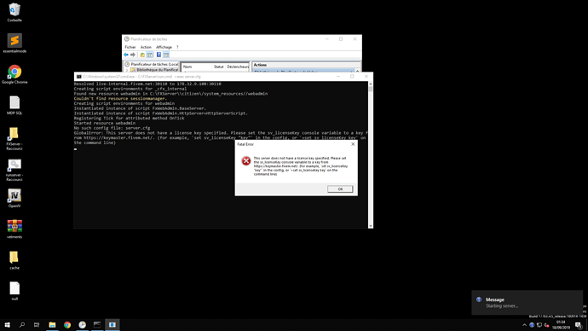This screenshot has width=588, height=331.
Task: Toggle the console tree pane icon in the Planificateur toolbar
Action: click(x=150, y=55)
